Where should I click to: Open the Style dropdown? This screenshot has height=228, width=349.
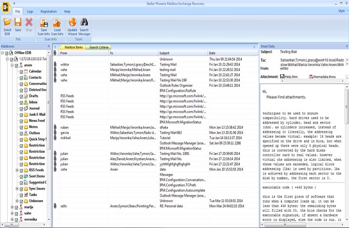click(x=343, y=11)
